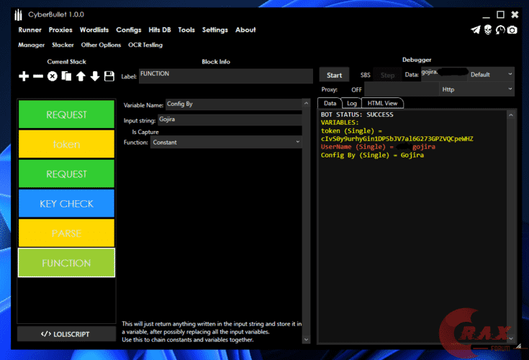Enable the SBS step-by-step option
Screen dimensions: 529x360
[x=366, y=75]
